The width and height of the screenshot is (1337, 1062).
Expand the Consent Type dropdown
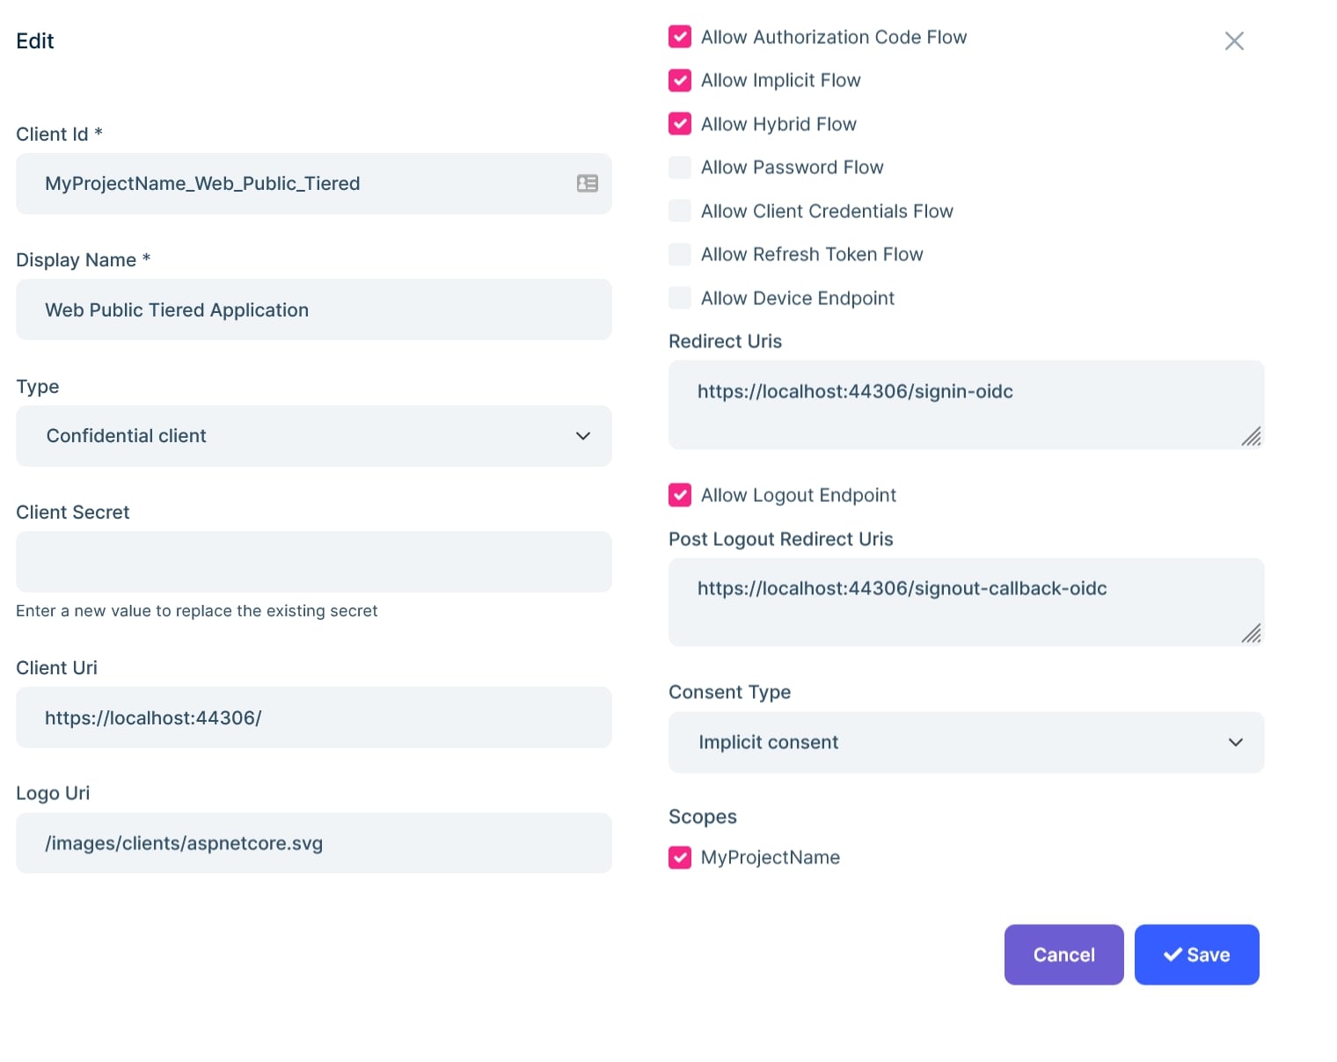click(966, 742)
